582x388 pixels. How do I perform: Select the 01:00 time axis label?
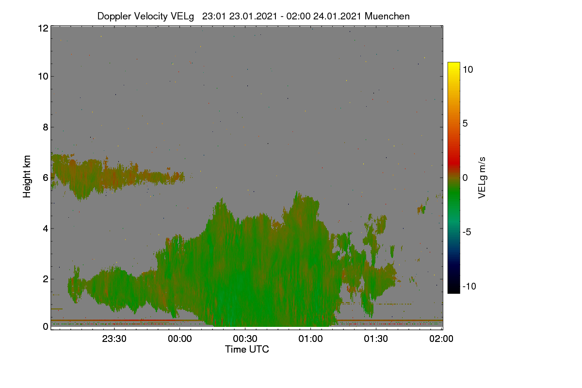click(x=310, y=339)
